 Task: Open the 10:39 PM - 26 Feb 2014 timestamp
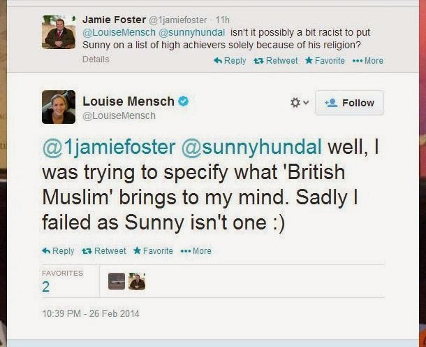tap(91, 313)
